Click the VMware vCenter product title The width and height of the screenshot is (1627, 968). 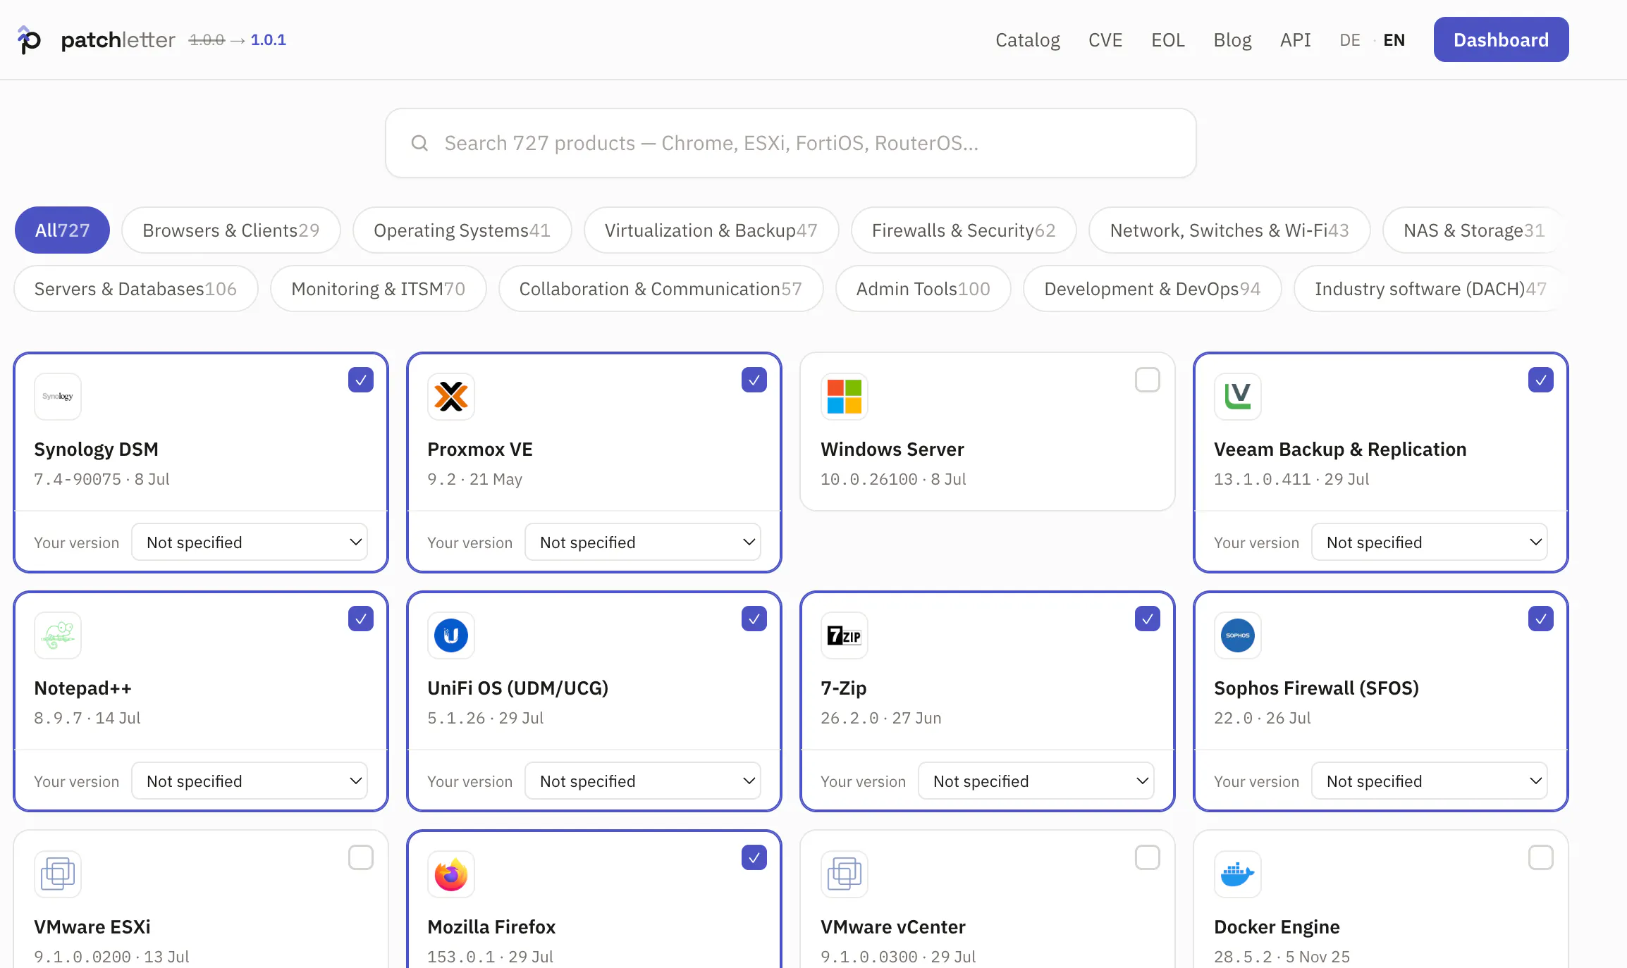point(893,927)
